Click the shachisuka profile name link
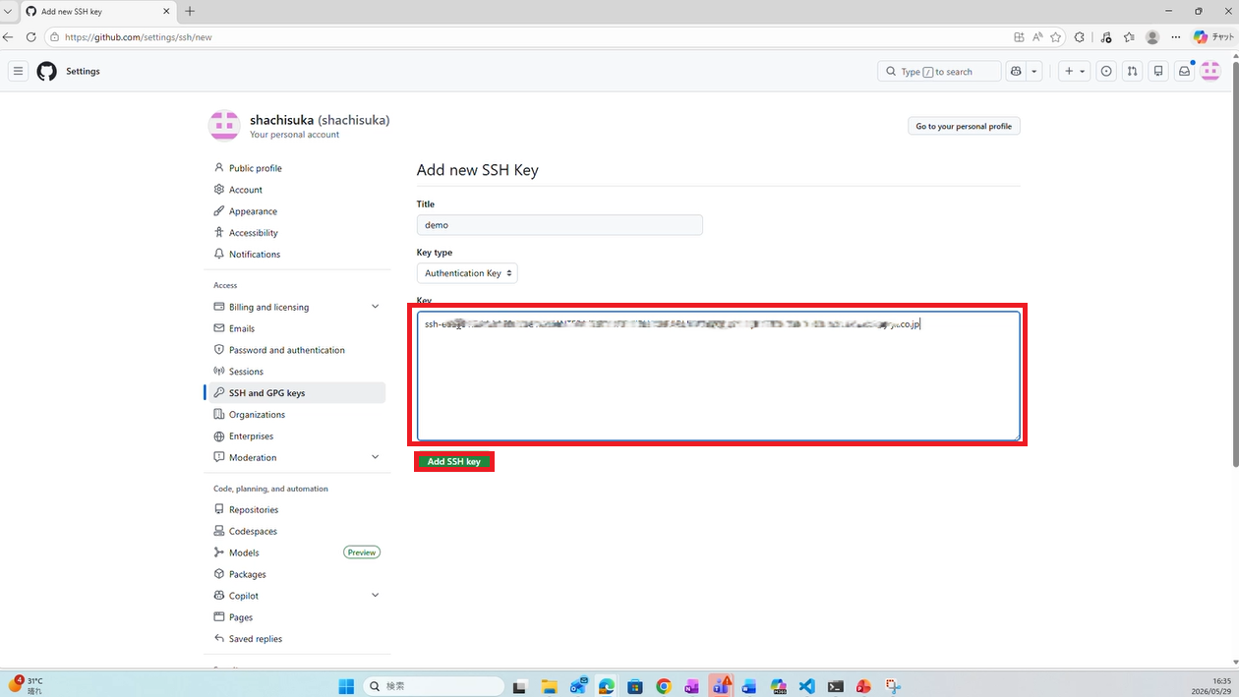Screen dimensions: 1239x697 pyautogui.click(x=281, y=120)
